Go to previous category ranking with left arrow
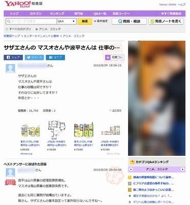Screen dimensions: 190x205 (131, 169)
